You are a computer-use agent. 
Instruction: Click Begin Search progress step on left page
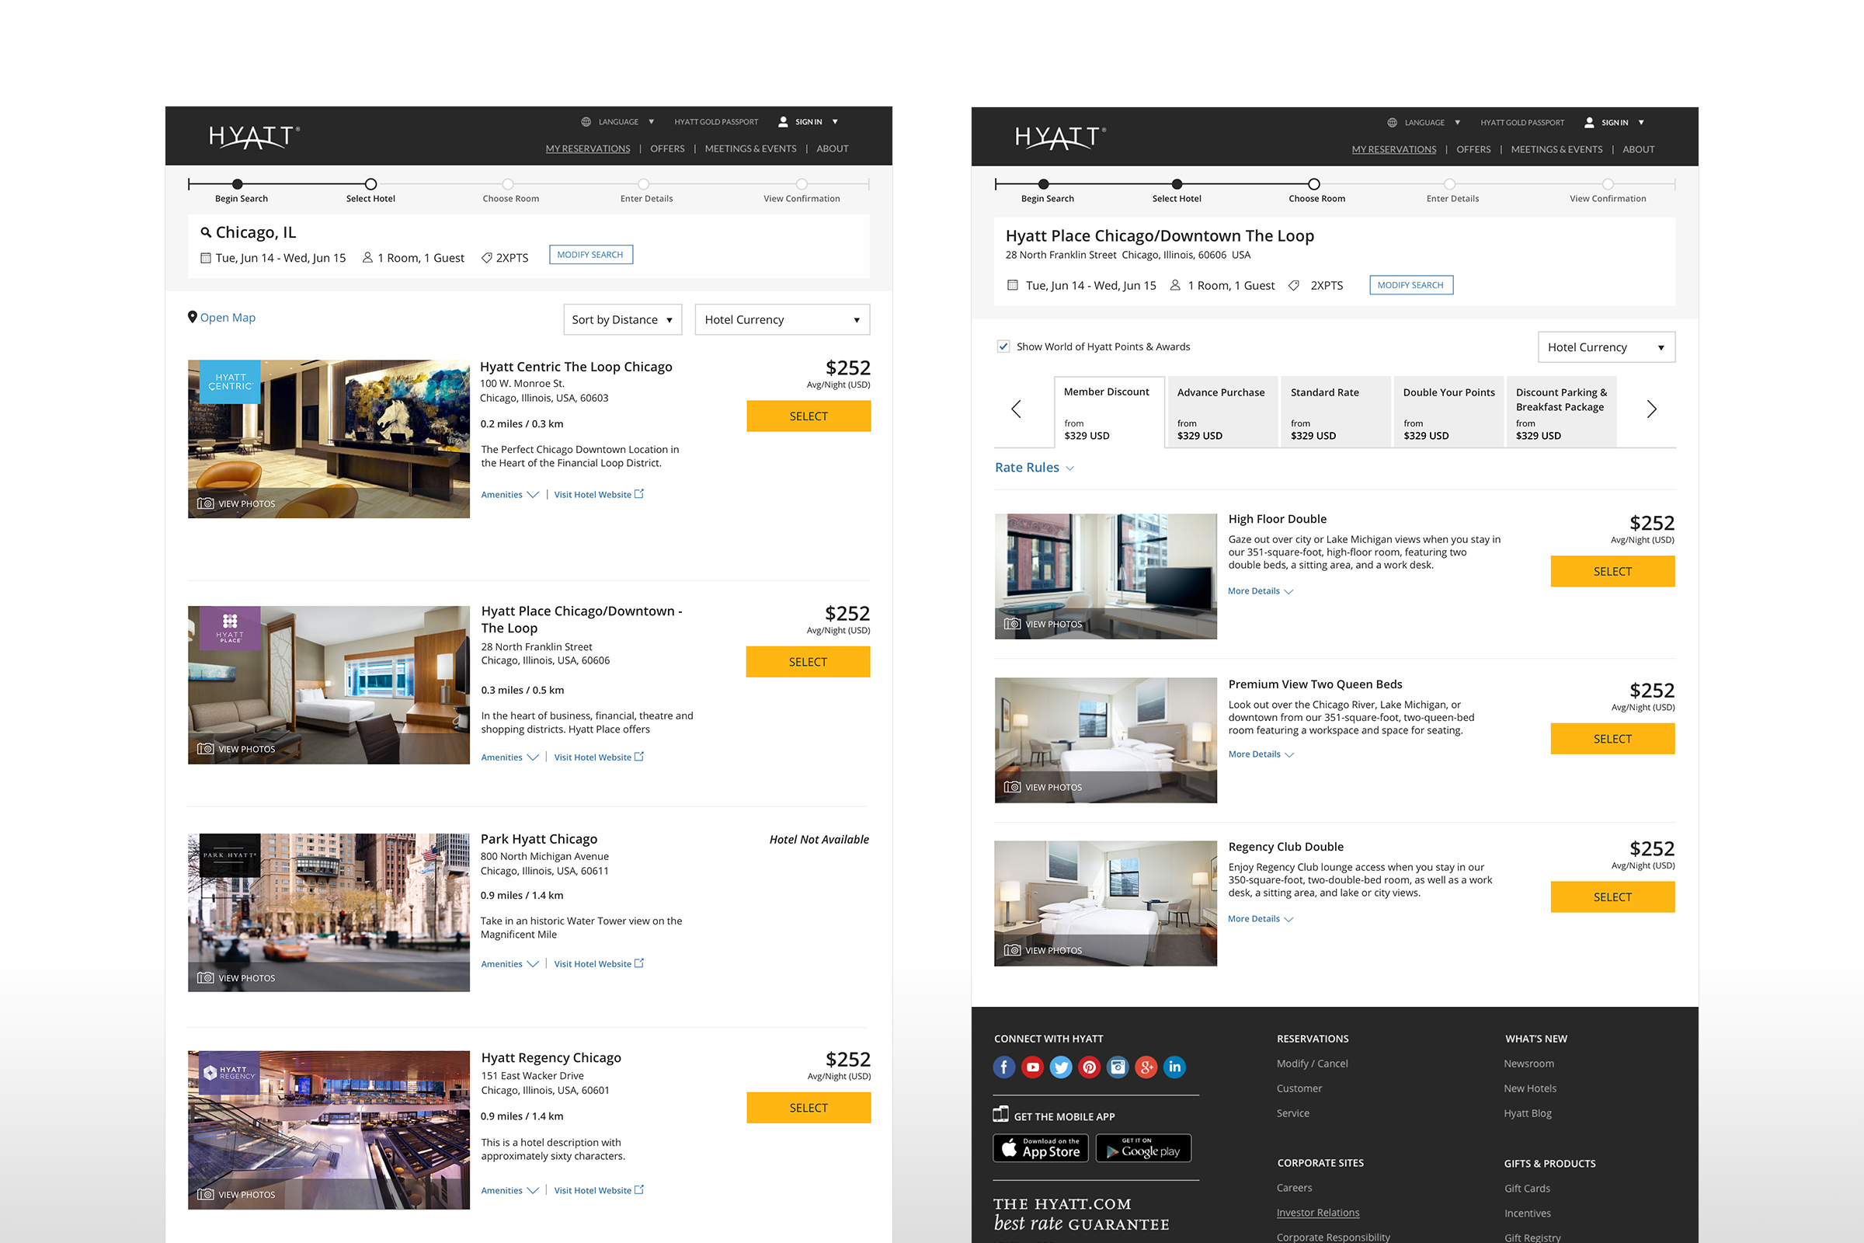[240, 190]
